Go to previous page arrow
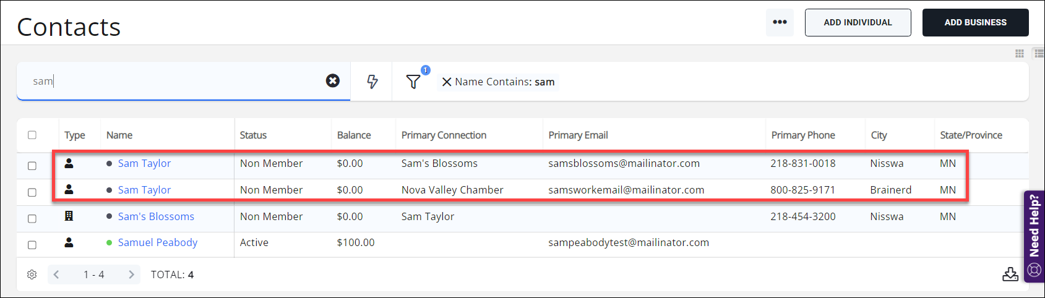This screenshot has height=298, width=1045. [56, 275]
